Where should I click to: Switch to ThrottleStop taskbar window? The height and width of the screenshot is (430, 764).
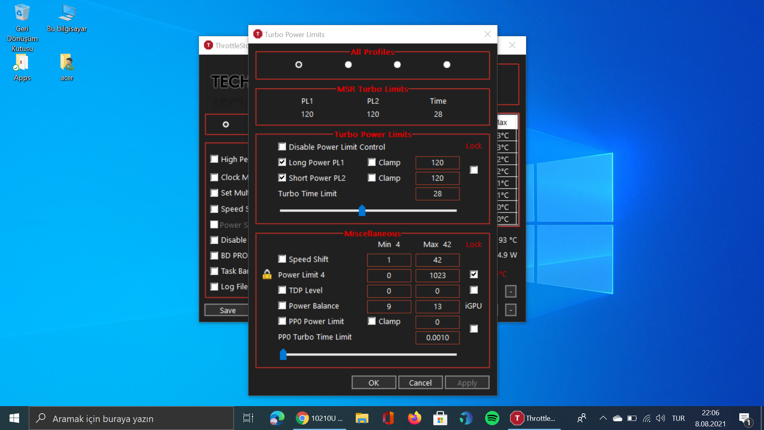click(x=534, y=418)
